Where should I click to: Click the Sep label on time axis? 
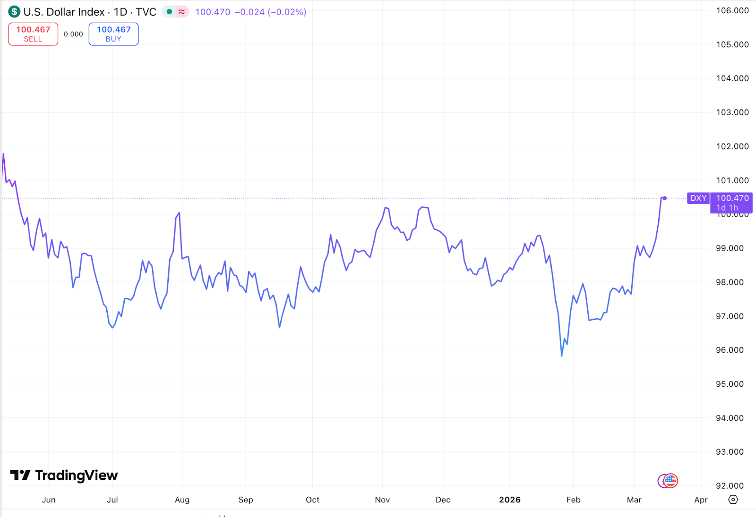click(246, 500)
